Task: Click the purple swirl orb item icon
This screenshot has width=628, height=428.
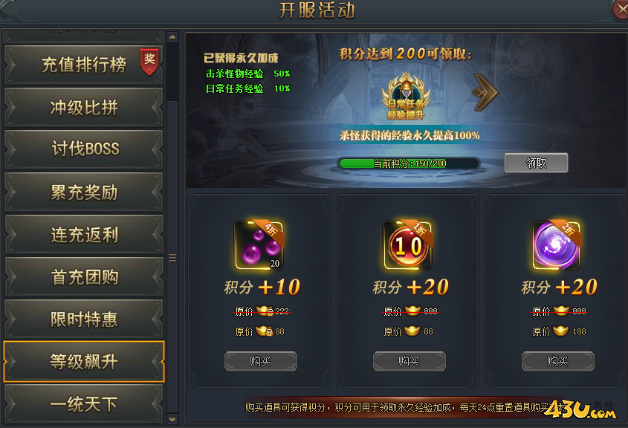Action: 556,245
